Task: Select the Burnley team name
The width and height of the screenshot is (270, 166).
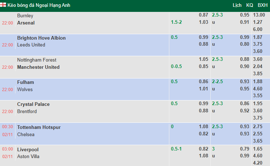Action: [x=25, y=15]
